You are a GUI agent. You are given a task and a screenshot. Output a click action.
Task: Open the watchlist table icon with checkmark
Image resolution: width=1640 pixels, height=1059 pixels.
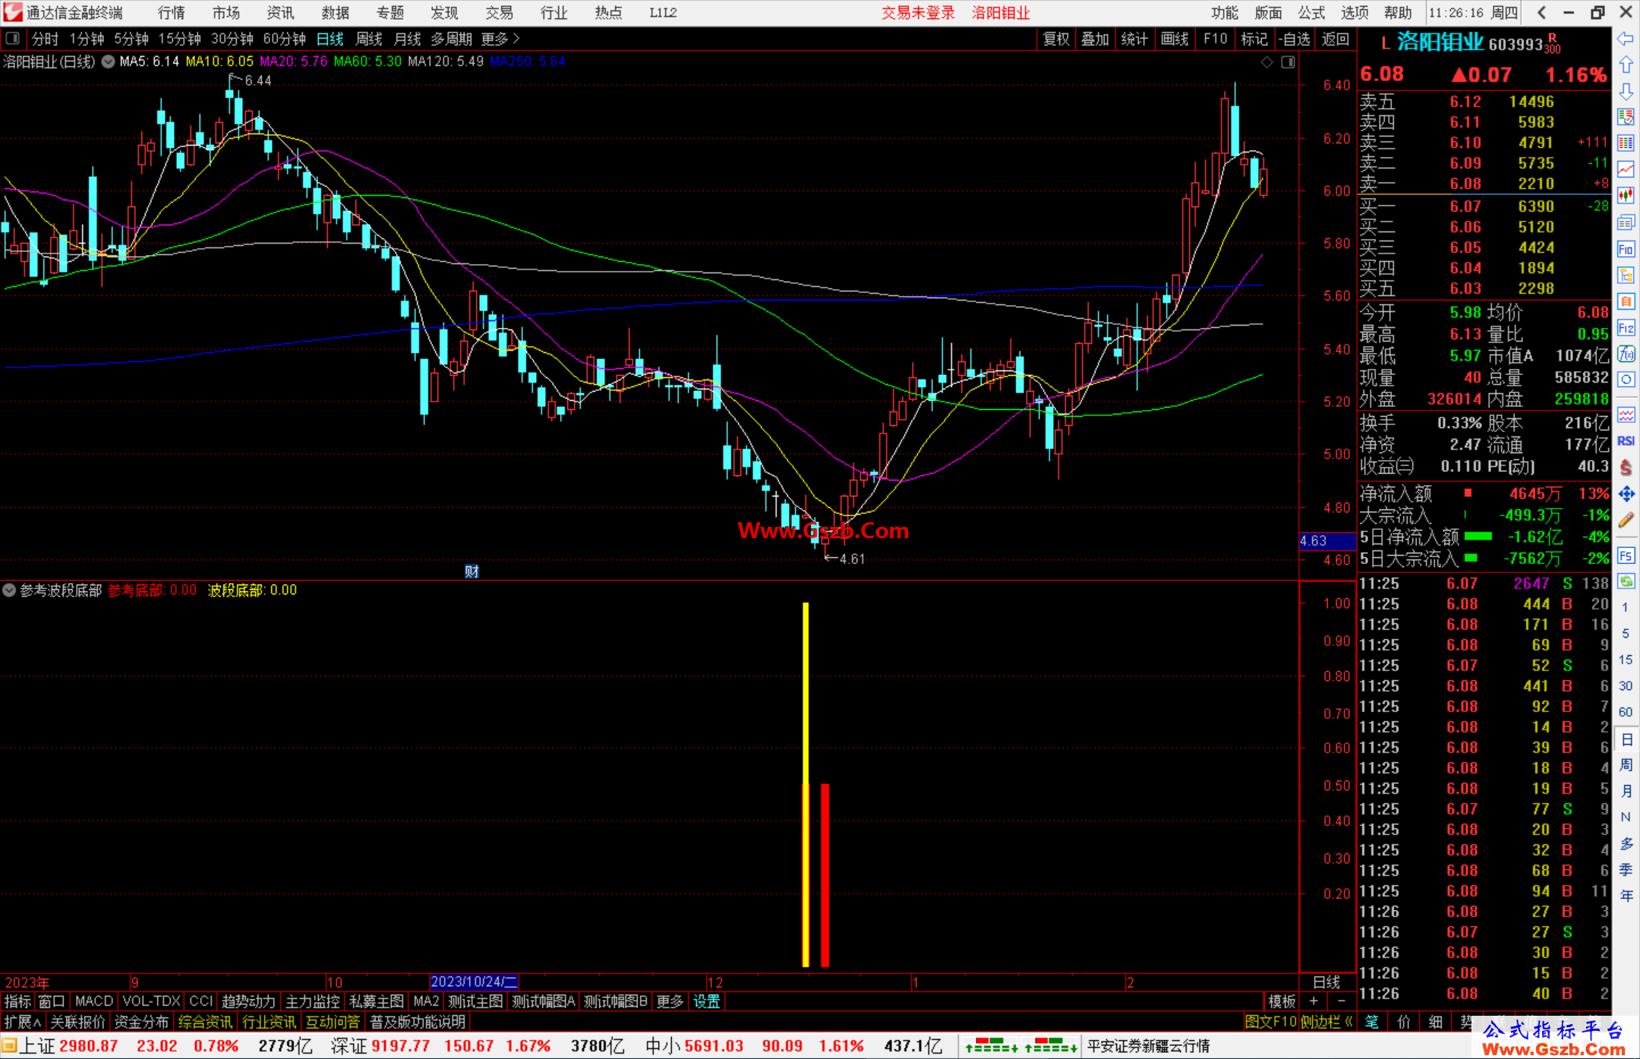point(1626,118)
